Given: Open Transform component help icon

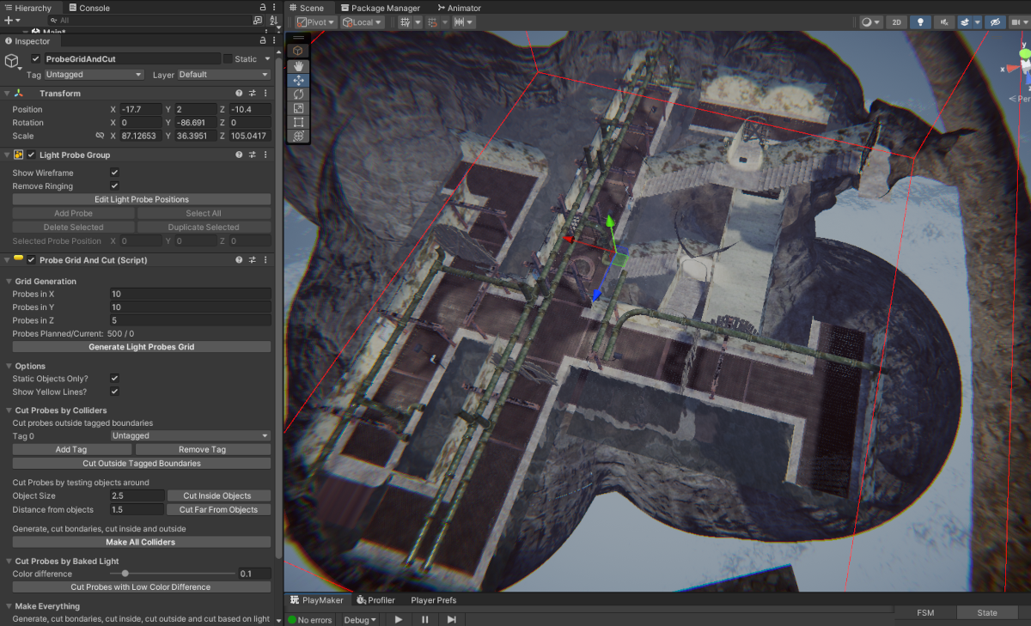Looking at the screenshot, I should [x=240, y=93].
